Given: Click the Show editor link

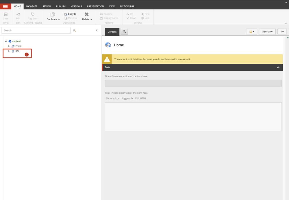Looking at the screenshot, I should pyautogui.click(x=112, y=99).
